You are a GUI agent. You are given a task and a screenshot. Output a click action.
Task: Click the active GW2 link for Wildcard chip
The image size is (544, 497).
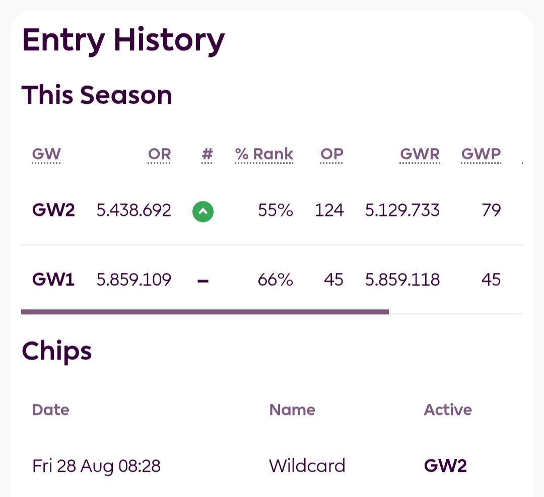[445, 466]
